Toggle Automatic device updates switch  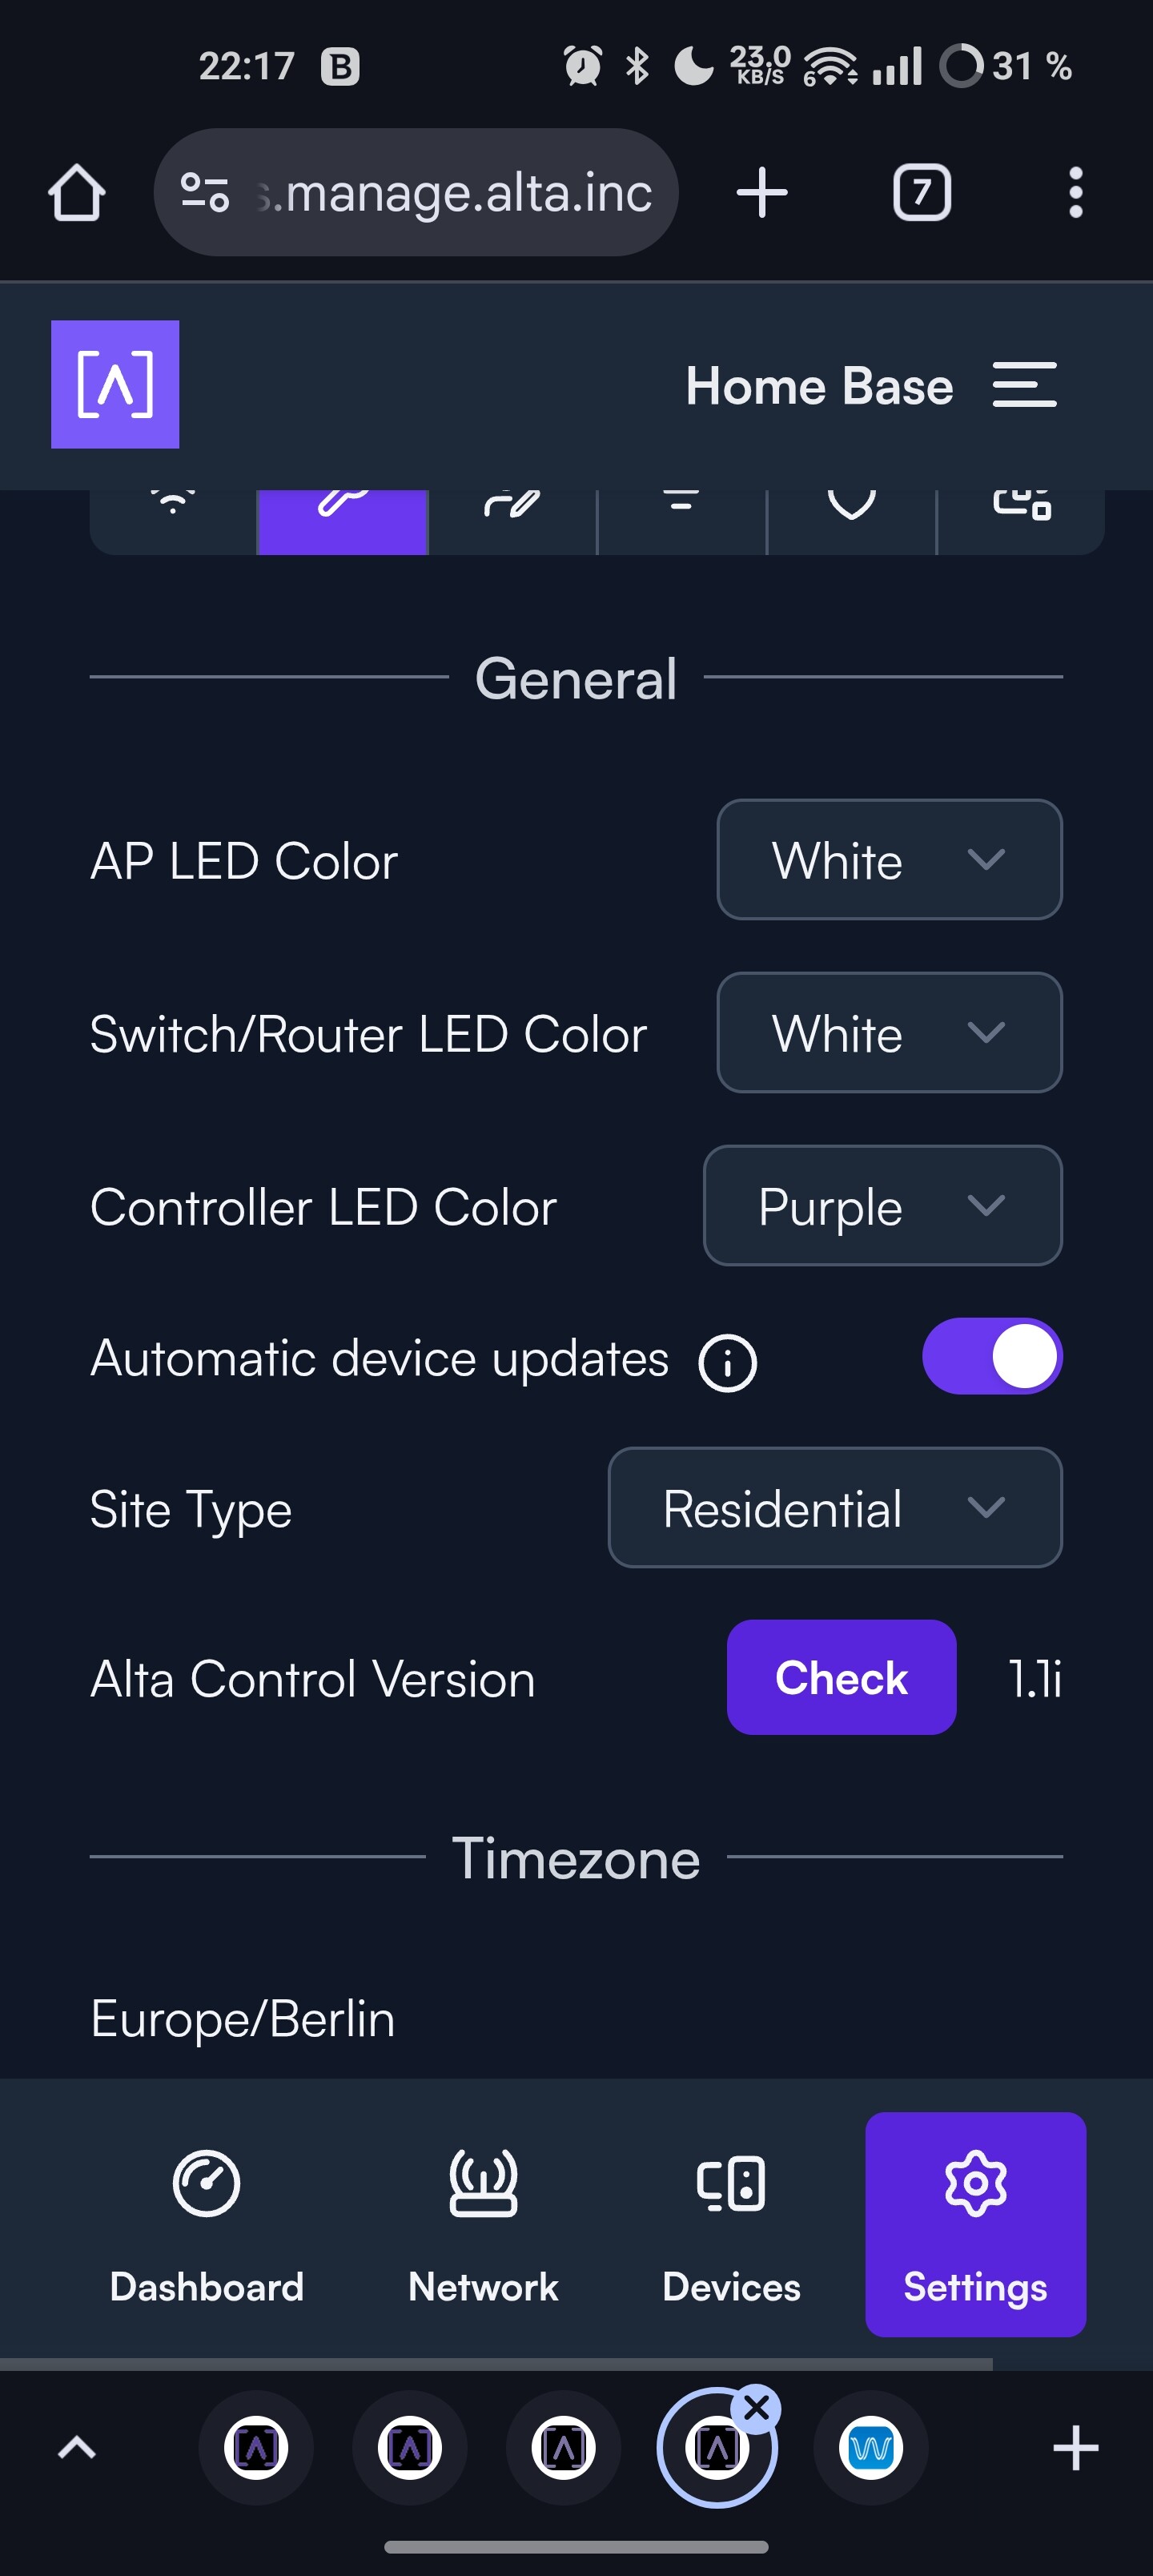pos(991,1357)
